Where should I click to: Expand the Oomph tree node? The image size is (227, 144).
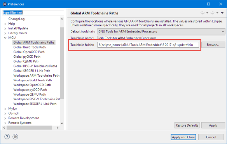click(5, 113)
